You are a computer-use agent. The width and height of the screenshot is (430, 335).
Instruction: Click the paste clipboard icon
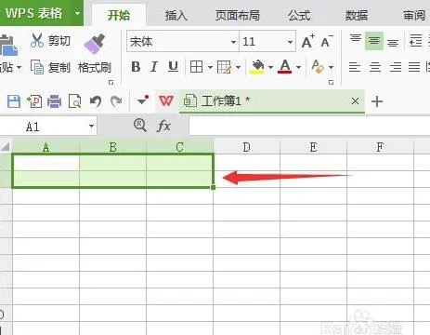[x=8, y=46]
